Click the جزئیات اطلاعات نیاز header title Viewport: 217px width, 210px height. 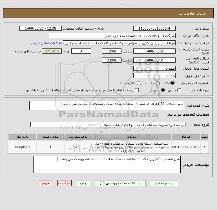192,14
